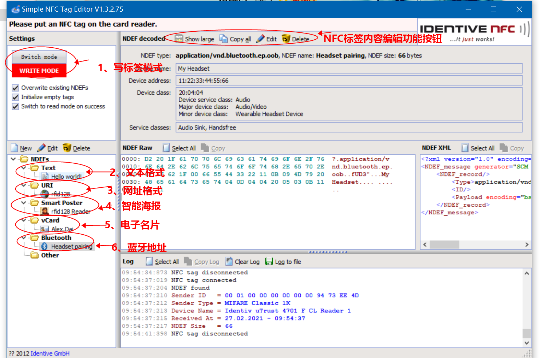Screen dimensions: 541x358
Task: Click the Log scroll up arrow
Action: pyautogui.click(x=526, y=273)
